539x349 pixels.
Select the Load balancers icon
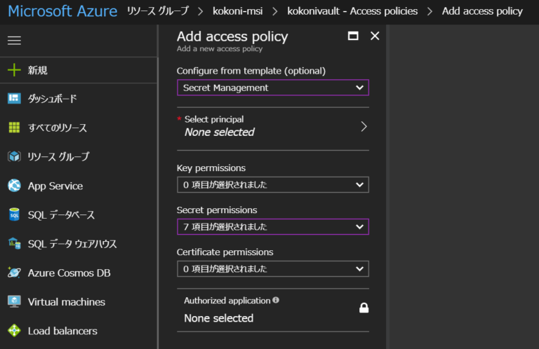tap(14, 331)
